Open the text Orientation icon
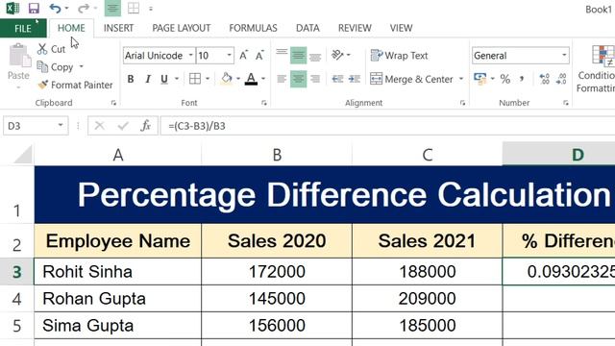The image size is (615, 346). tap(337, 55)
